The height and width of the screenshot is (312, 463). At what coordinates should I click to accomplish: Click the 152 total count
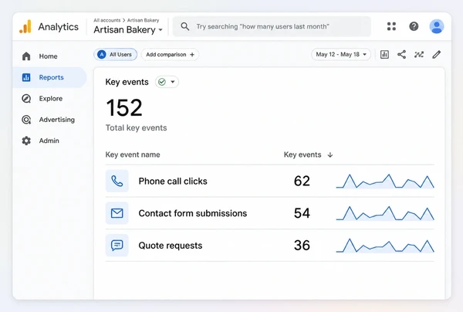coord(124,107)
